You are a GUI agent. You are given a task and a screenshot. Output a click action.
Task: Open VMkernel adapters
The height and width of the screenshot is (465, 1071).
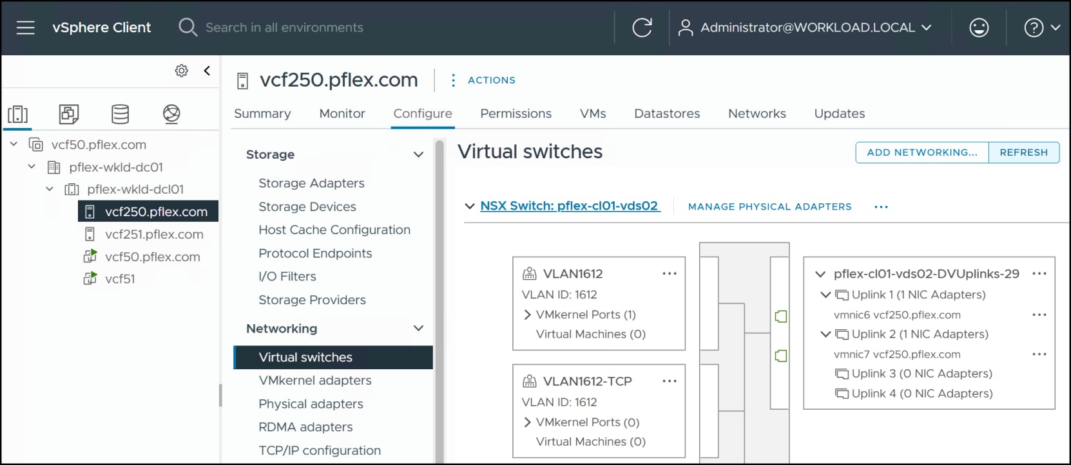click(x=315, y=380)
